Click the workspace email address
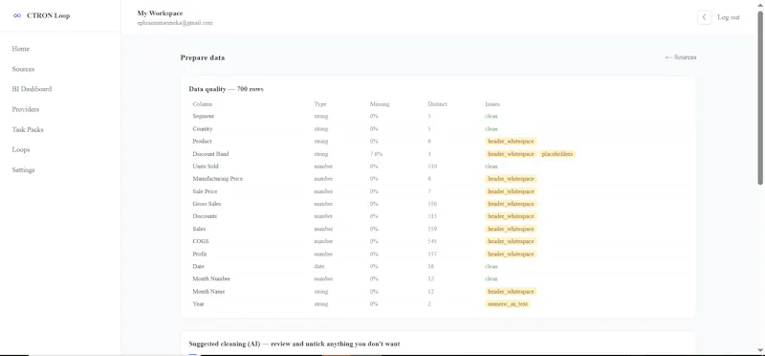This screenshot has height=356, width=765. click(175, 23)
